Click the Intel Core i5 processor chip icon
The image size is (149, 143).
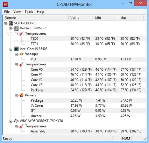[16, 49]
